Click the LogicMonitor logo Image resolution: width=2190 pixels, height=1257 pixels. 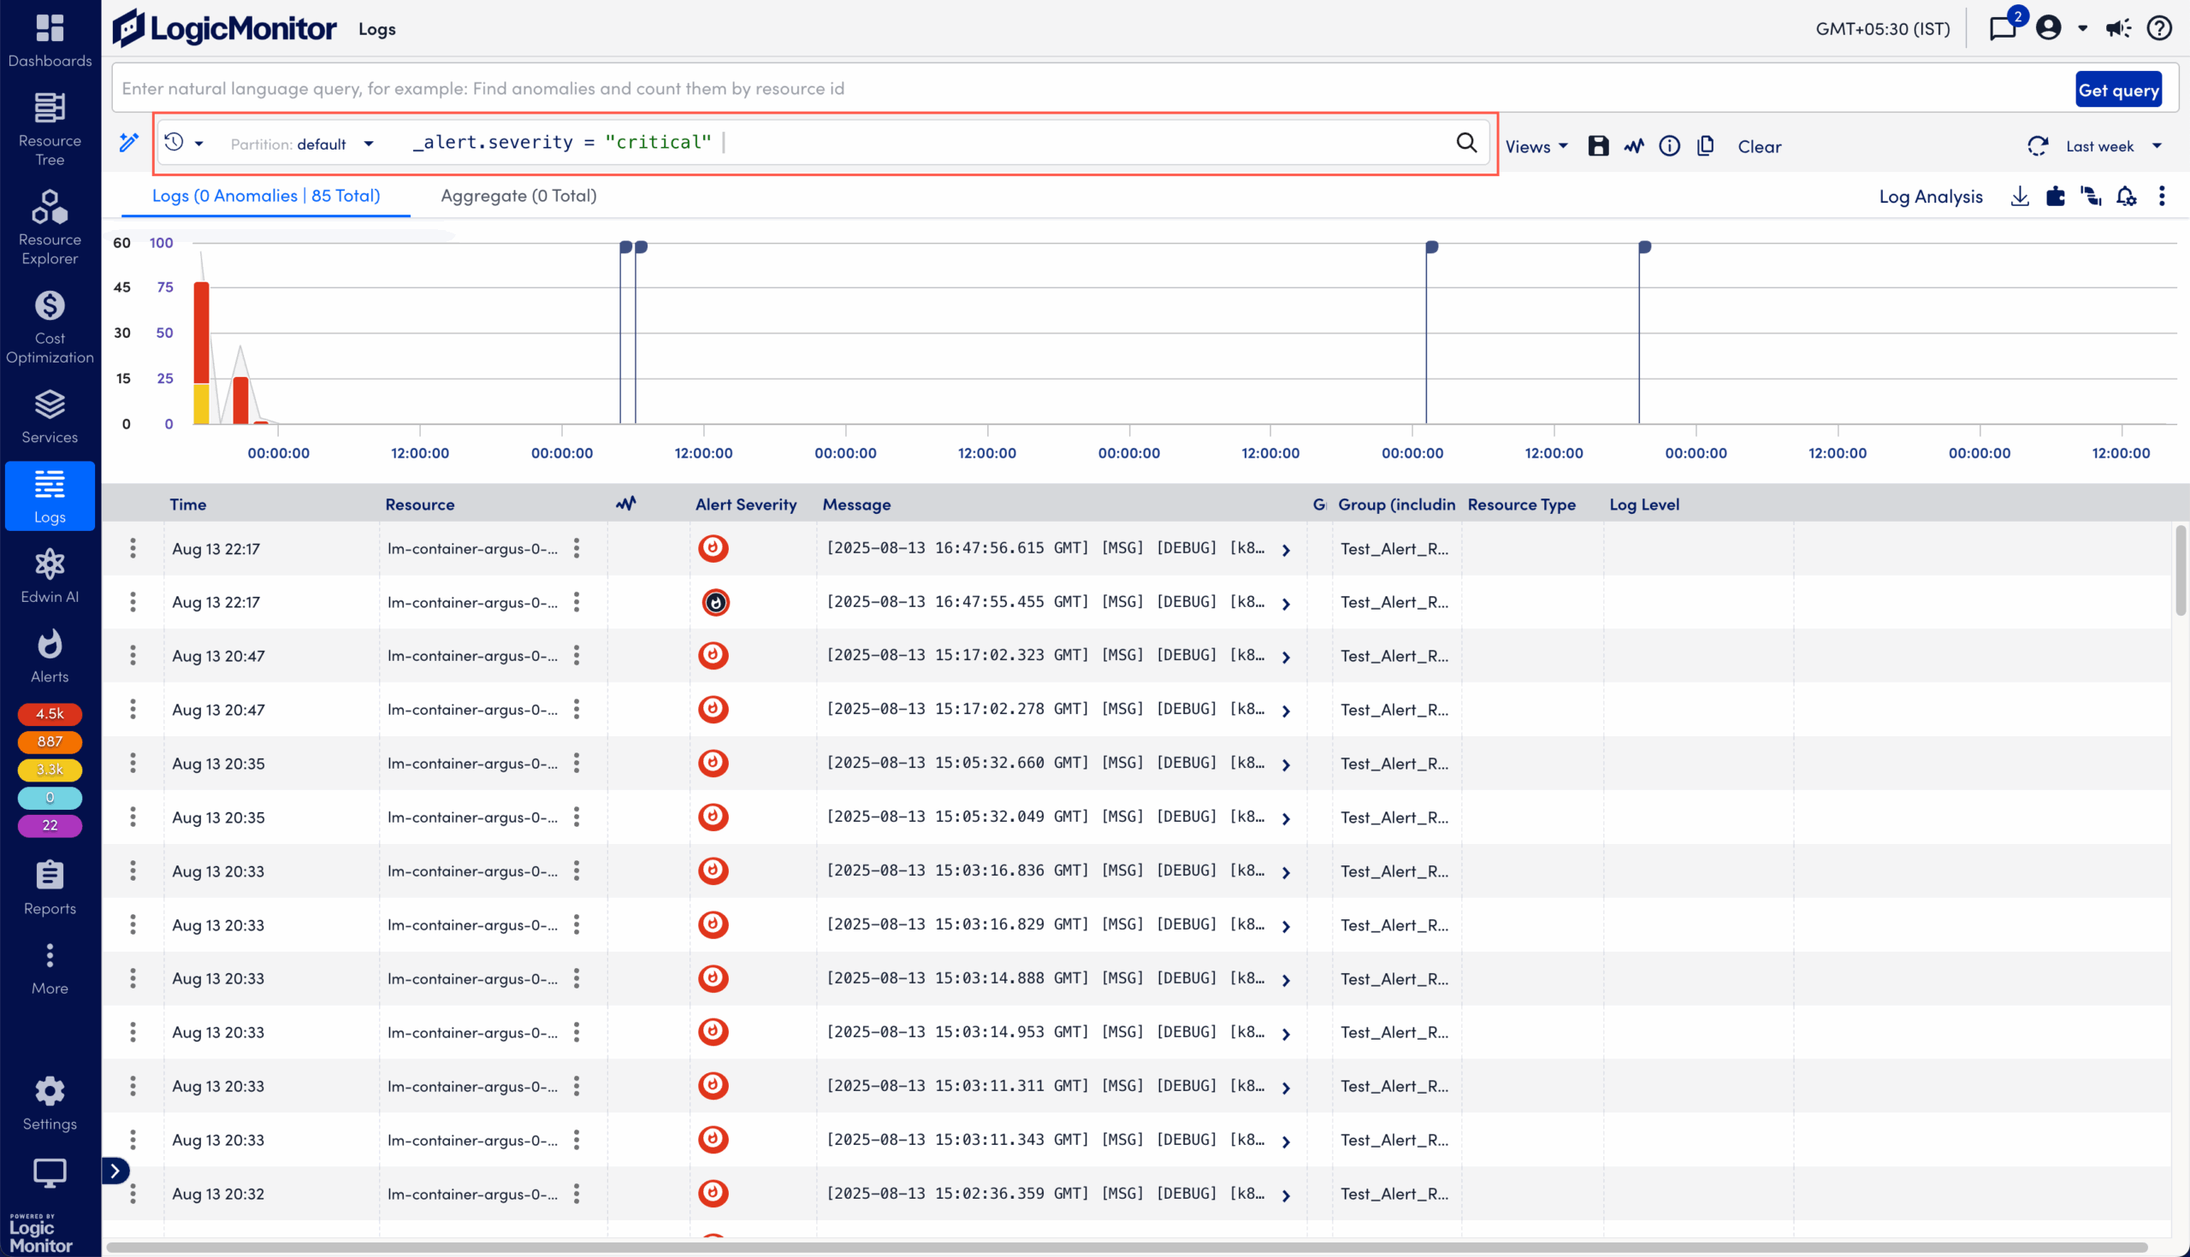(224, 28)
